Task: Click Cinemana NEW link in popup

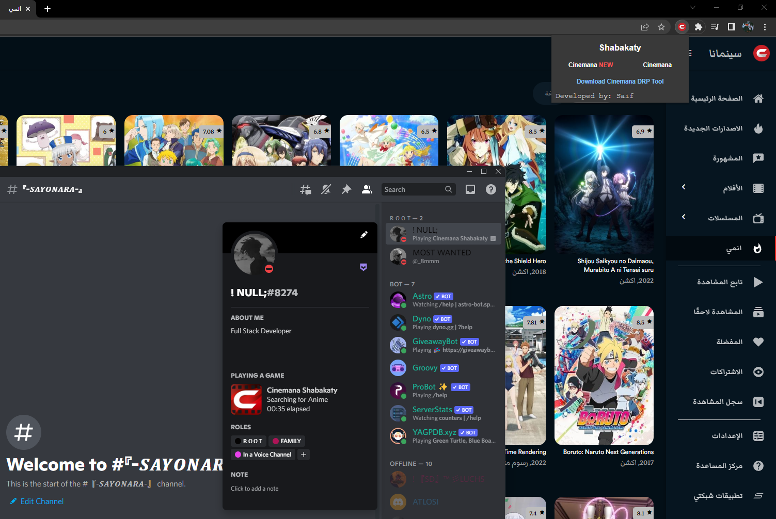Action: pos(591,65)
